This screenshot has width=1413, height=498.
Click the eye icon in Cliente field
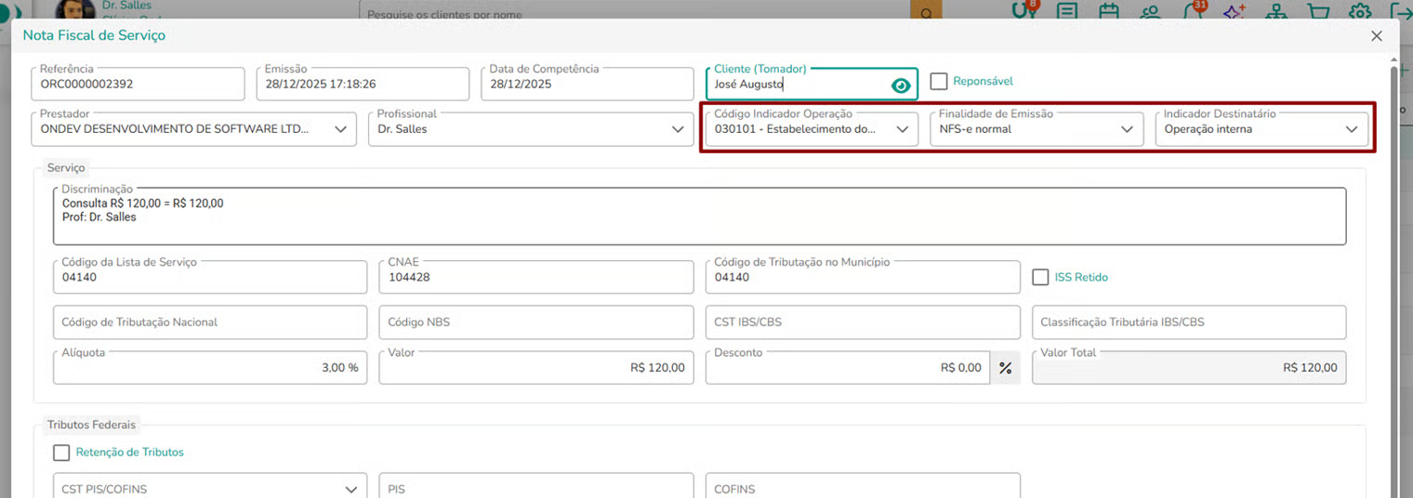[900, 85]
